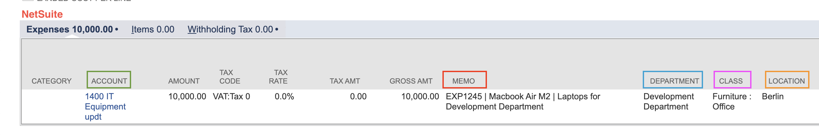Select the 0.0% tax rate cell
Image resolution: width=819 pixels, height=137 pixels.
(x=284, y=97)
